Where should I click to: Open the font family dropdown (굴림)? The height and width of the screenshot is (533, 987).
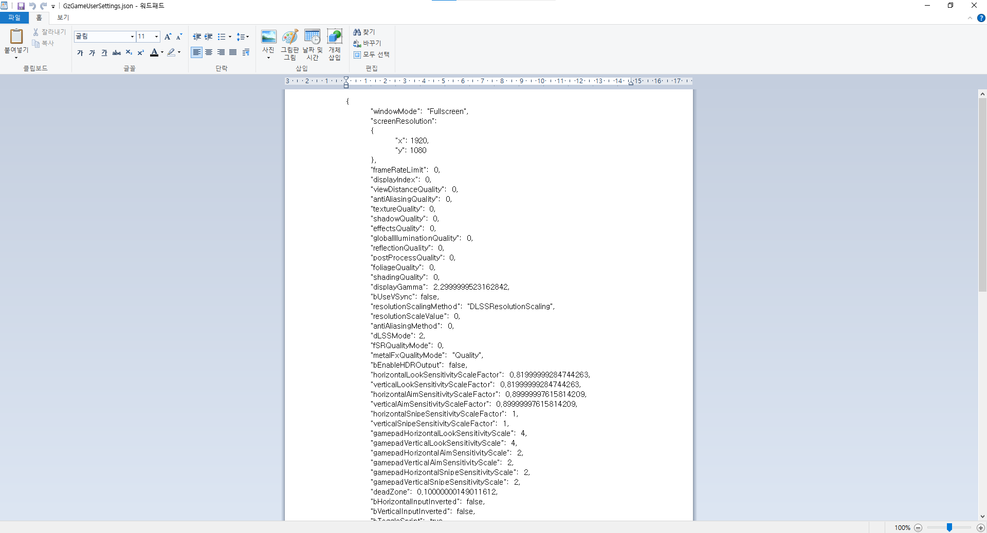tap(132, 36)
